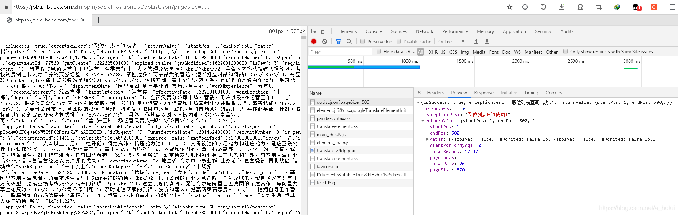Show the Headers tab of the request
The image size is (678, 215).
click(435, 93)
